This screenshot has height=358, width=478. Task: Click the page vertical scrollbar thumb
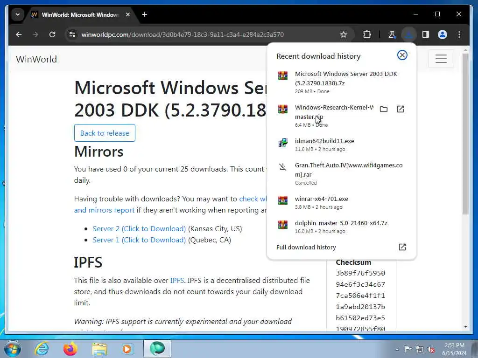point(465,134)
